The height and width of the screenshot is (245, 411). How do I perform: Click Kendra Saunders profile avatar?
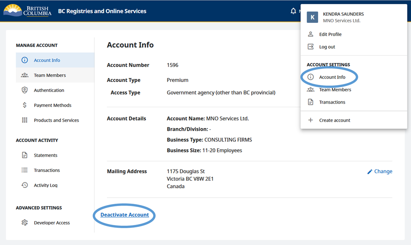coord(312,17)
